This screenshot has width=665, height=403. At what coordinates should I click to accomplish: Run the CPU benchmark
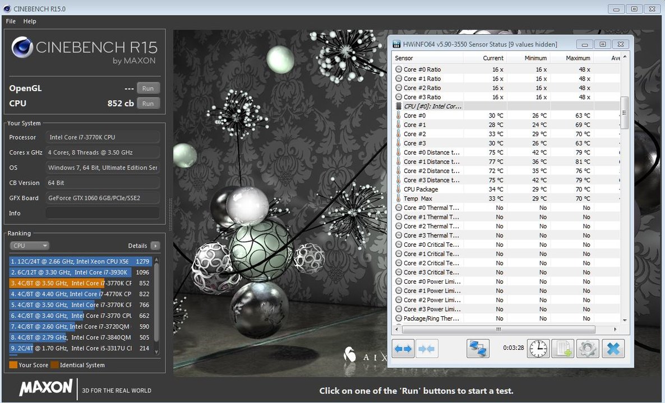click(148, 104)
